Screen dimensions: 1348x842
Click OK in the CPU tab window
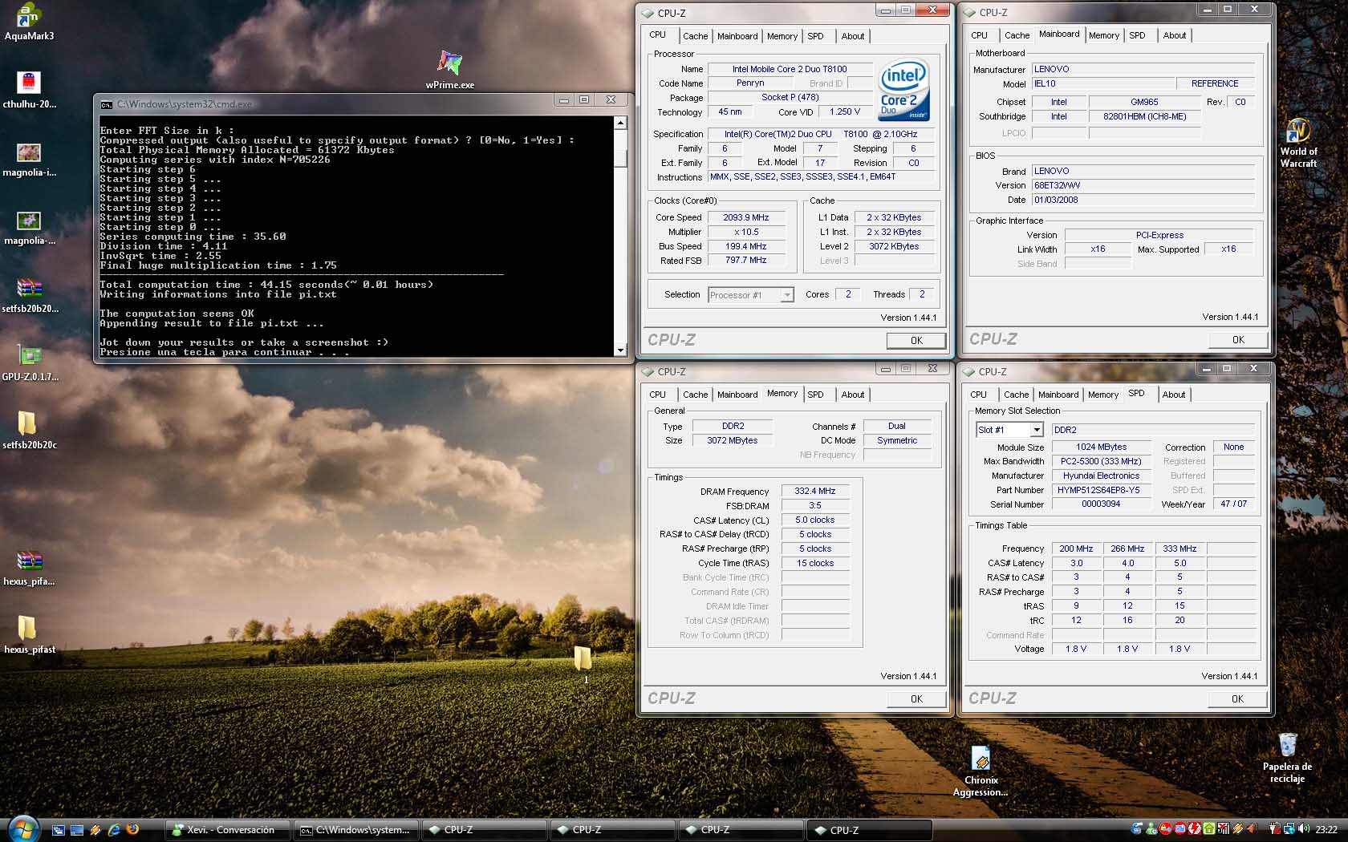(916, 341)
